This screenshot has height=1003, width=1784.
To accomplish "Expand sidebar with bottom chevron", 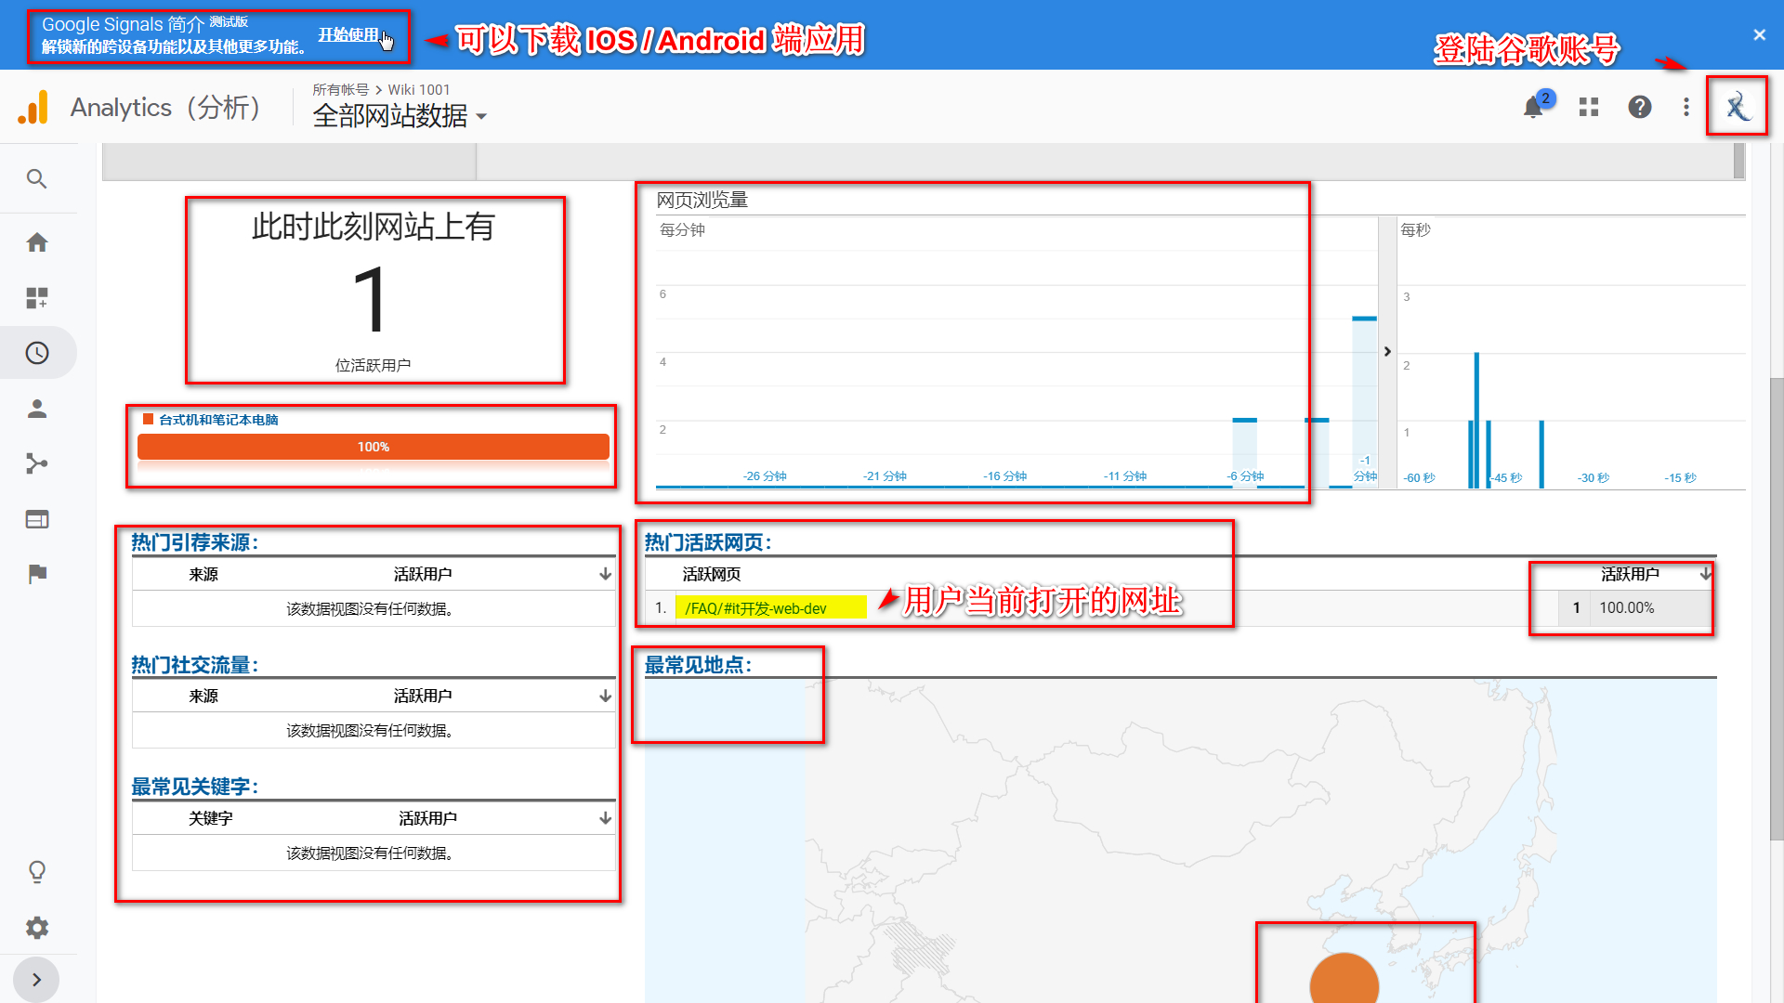I will point(36,980).
